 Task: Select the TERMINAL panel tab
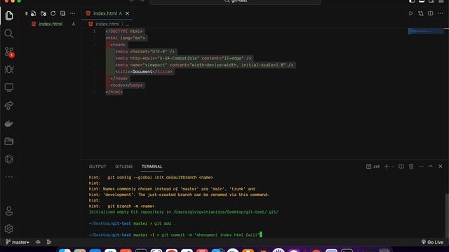(152, 167)
